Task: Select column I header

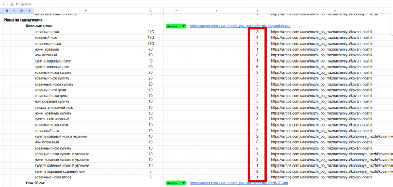Action: [217, 11]
